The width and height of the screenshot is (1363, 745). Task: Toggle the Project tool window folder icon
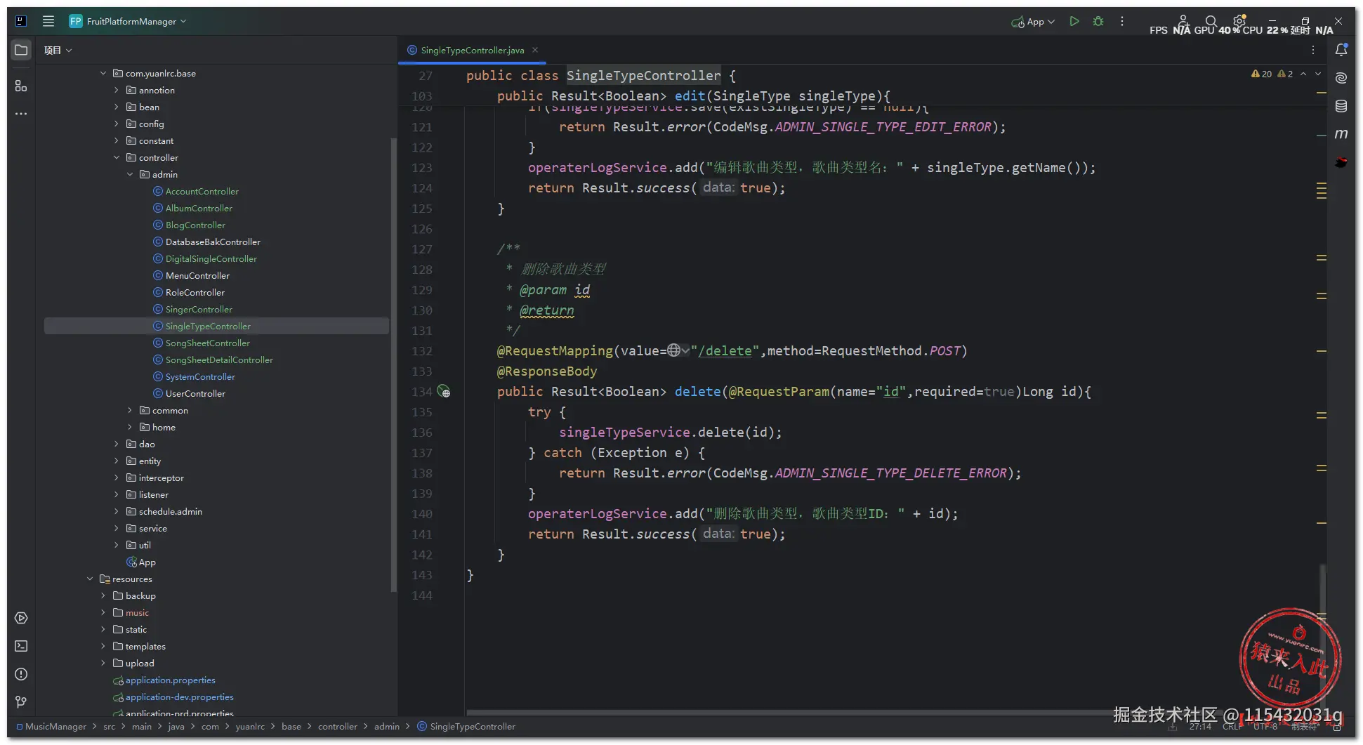[21, 50]
